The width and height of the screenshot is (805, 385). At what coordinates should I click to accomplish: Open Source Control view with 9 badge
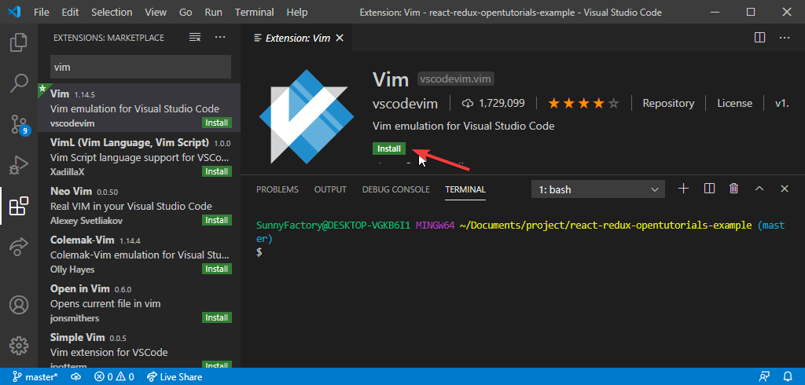point(19,124)
